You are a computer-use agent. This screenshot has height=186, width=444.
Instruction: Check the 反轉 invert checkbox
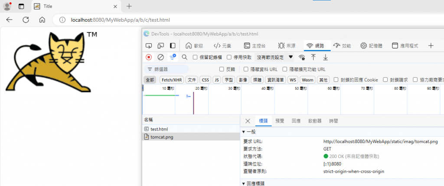(x=222, y=69)
